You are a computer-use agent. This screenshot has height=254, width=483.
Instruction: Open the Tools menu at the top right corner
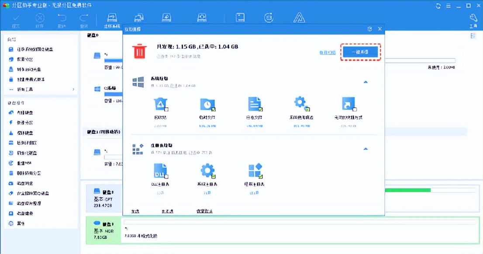tap(473, 18)
